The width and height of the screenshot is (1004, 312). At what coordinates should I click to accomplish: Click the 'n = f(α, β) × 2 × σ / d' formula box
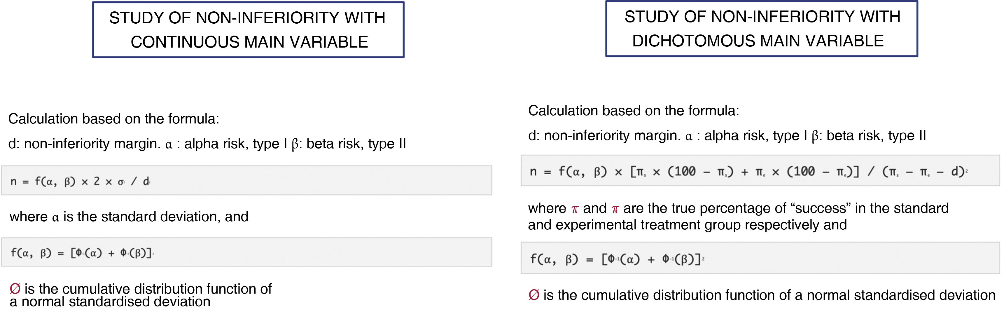click(246, 181)
